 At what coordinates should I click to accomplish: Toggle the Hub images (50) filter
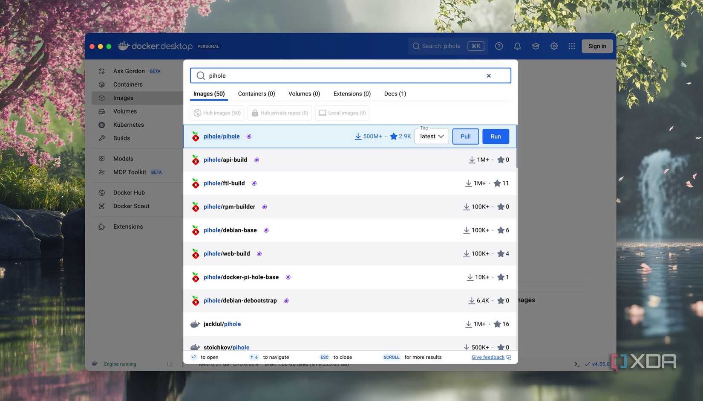[x=217, y=113]
